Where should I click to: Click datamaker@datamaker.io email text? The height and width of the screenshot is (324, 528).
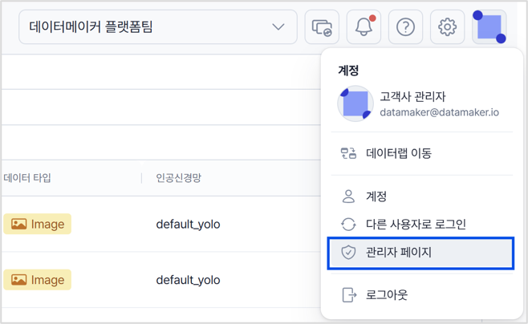[439, 112]
